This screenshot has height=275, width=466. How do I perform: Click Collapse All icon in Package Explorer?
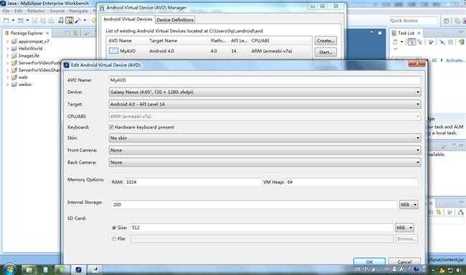(x=67, y=33)
